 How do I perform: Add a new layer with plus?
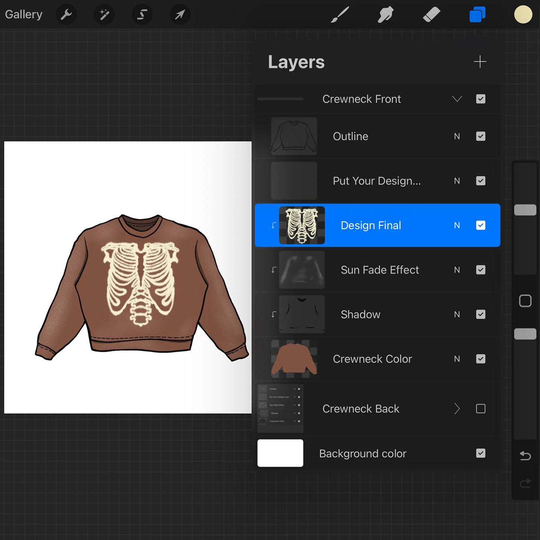[x=480, y=62]
